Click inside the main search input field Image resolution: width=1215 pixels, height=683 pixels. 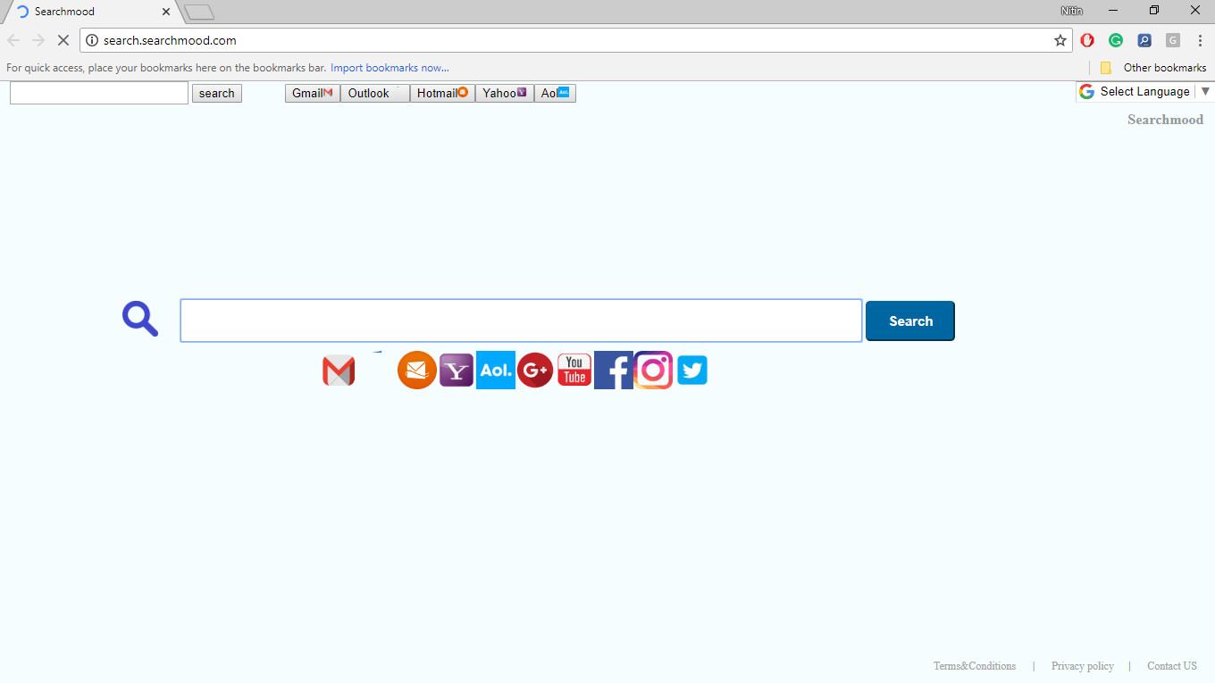(x=521, y=320)
